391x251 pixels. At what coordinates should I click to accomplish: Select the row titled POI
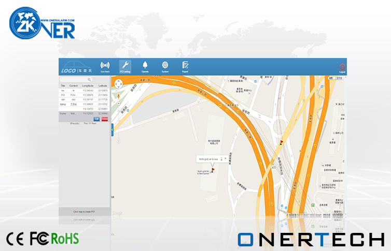[x=84, y=95]
